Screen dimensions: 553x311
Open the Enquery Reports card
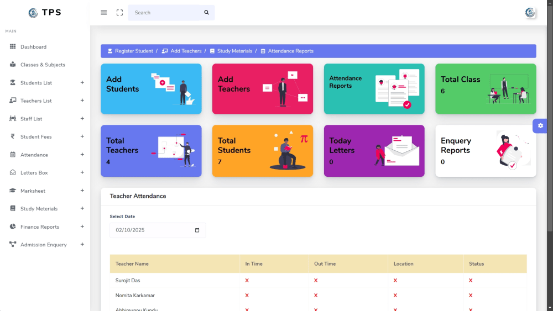click(486, 151)
